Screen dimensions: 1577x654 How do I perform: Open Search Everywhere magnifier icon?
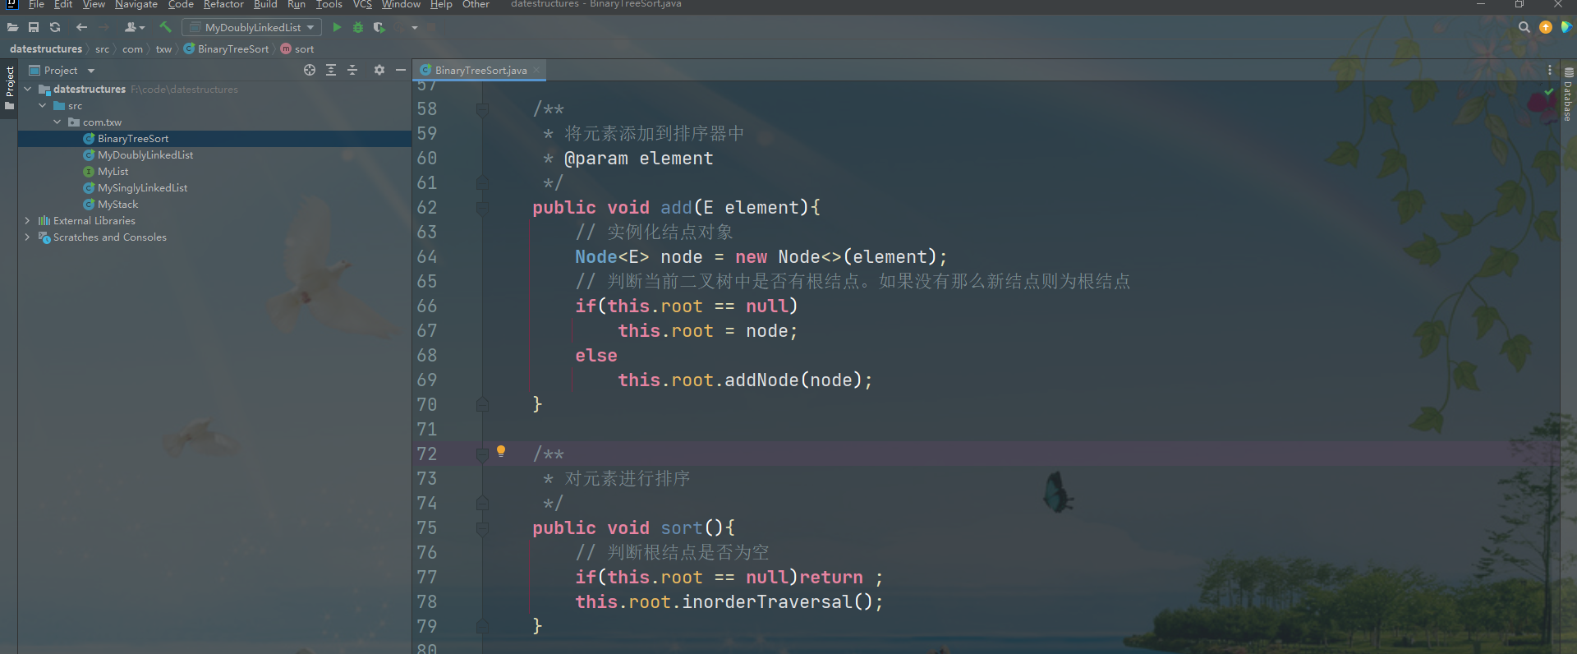point(1524,27)
